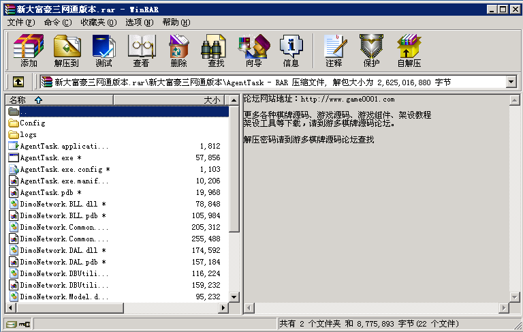Click the Add (添加) toolbar icon
523x332 pixels.
pyautogui.click(x=29, y=50)
